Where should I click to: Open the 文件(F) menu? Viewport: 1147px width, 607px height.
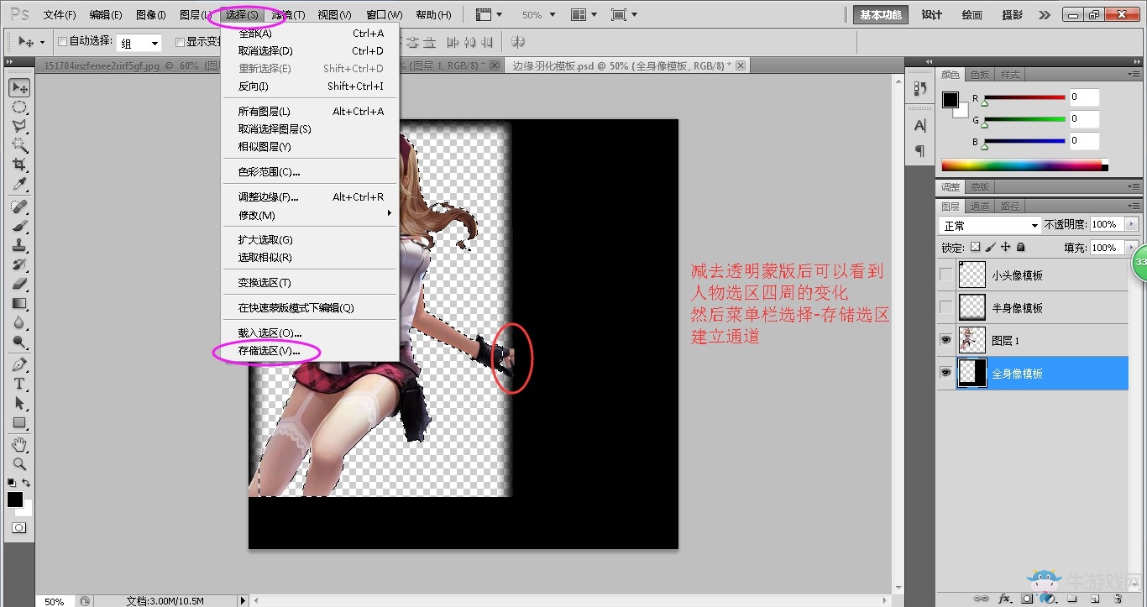60,15
